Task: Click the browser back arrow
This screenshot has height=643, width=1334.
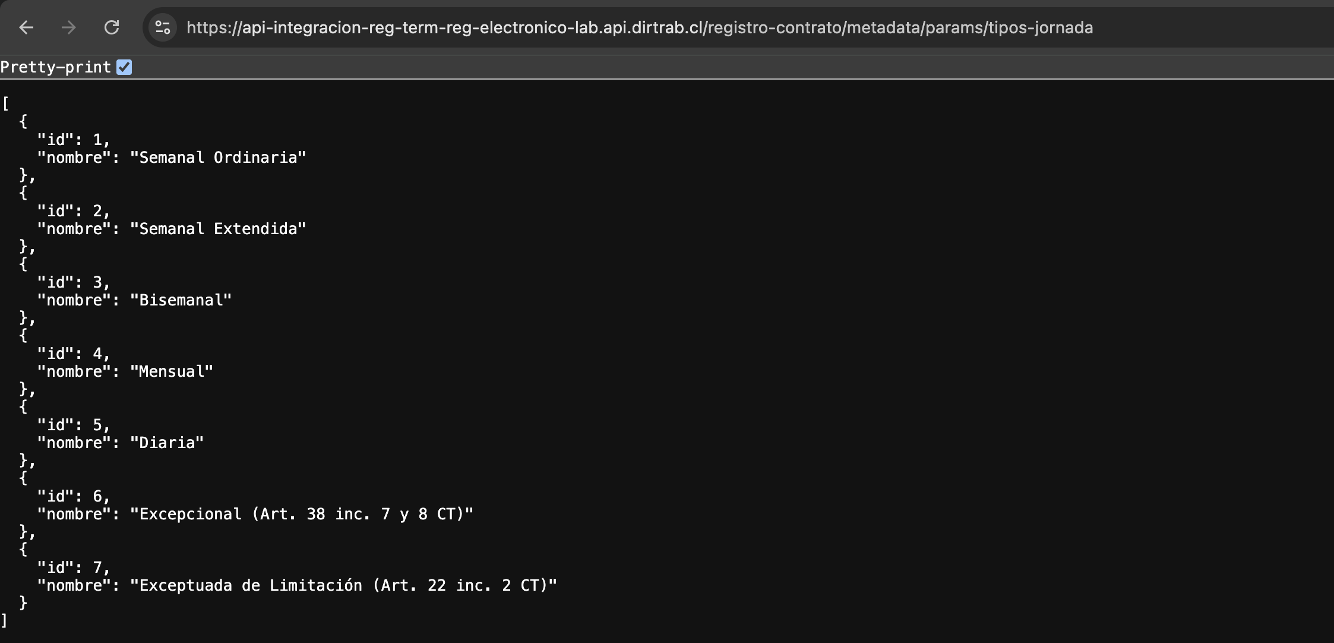Action: [x=26, y=27]
